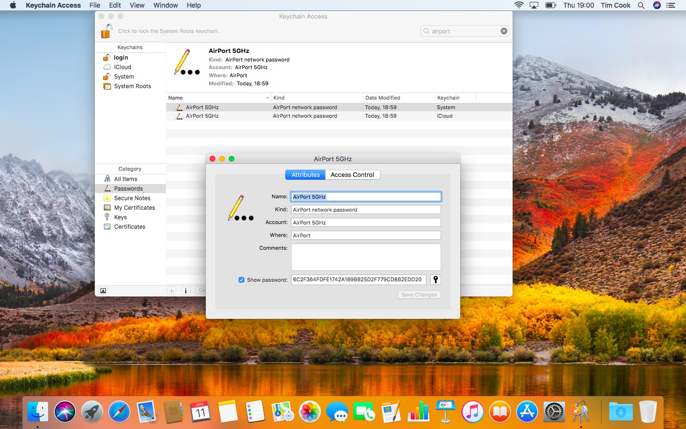686x429 pixels.
Task: Open System Preferences from the Dock
Action: pyautogui.click(x=554, y=411)
